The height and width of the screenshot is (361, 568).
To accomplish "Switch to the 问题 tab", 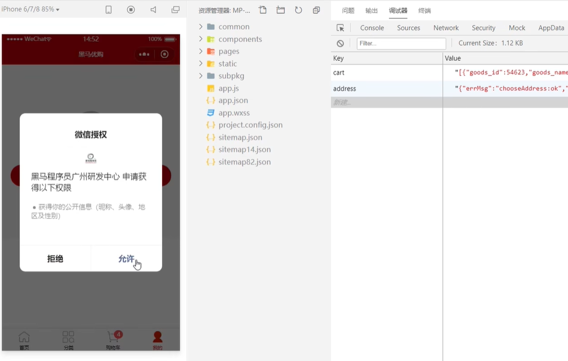I will 348,10.
